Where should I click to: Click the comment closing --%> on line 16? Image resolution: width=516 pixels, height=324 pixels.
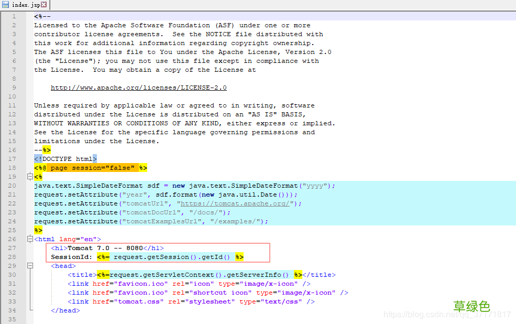42,150
